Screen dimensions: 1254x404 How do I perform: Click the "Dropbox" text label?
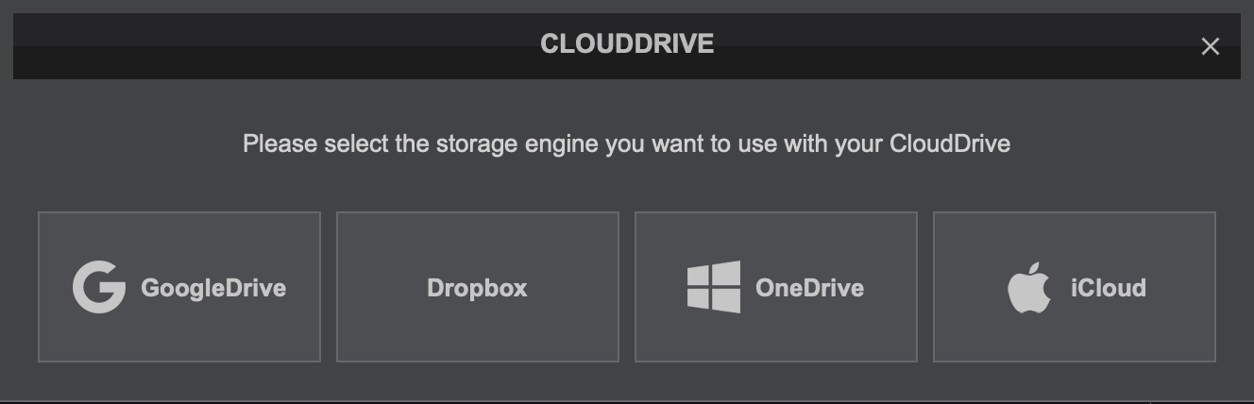pos(477,288)
